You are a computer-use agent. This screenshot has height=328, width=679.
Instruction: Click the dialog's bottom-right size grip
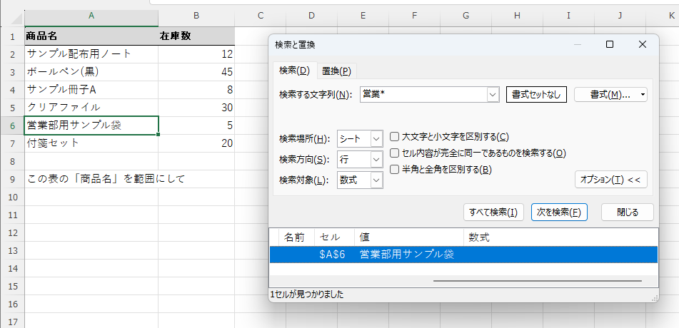[655, 298]
